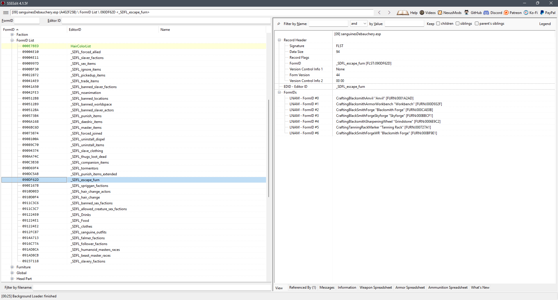Open the PayPal donation icon
558x300 pixels.
click(542, 12)
